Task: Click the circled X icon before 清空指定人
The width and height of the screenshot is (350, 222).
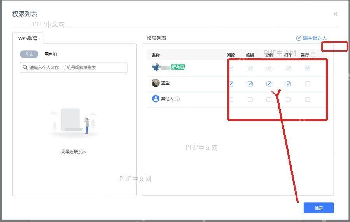Action: pos(299,38)
